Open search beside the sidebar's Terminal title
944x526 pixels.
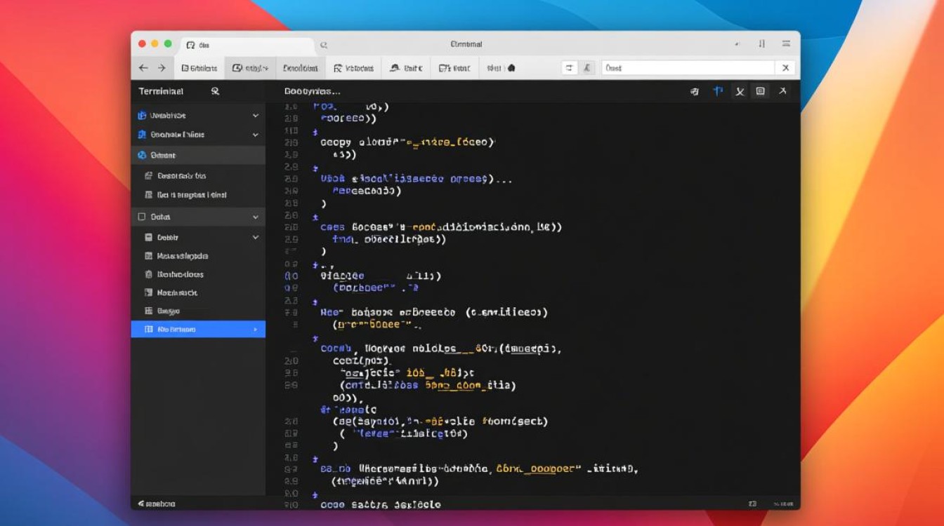[215, 91]
